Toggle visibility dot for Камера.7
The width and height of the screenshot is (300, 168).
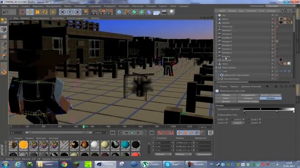click(272, 30)
